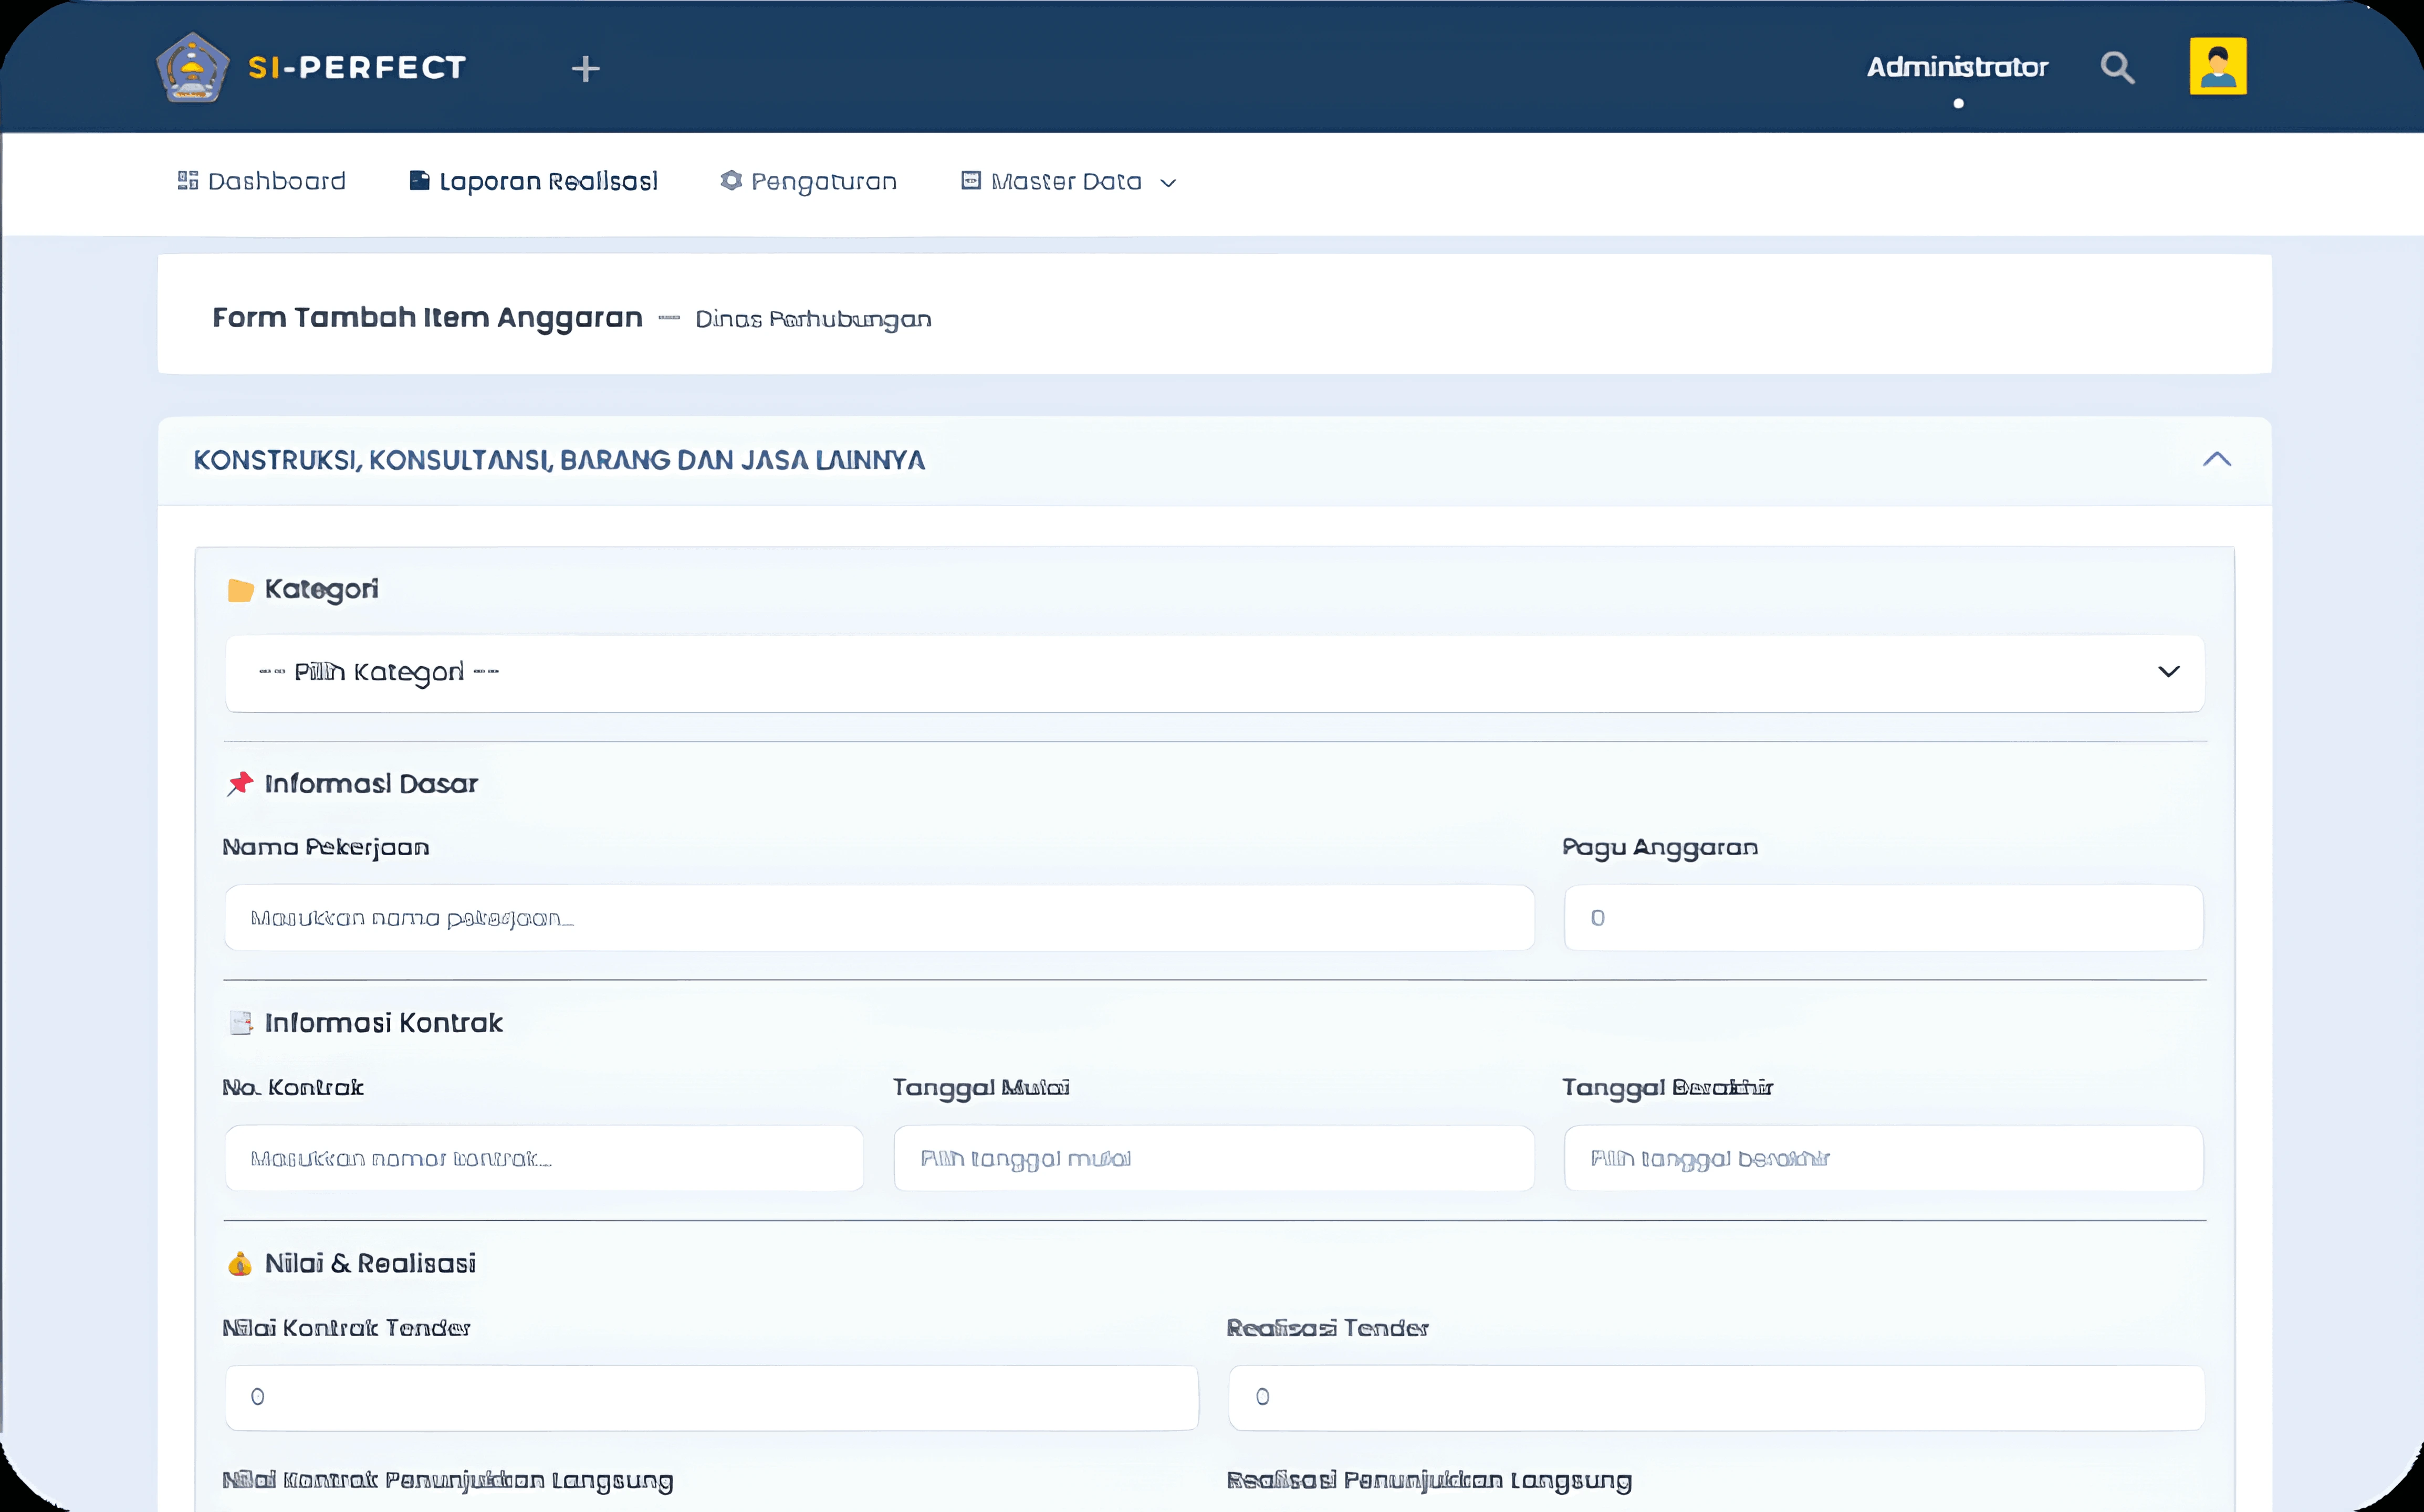Open the Pilih Kategori dropdown
This screenshot has height=1512, width=2424.
coord(1214,673)
